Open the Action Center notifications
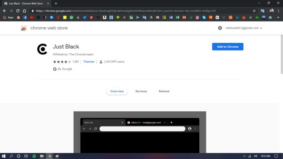Image resolution: width=283 pixels, height=159 pixels. tap(276, 156)
